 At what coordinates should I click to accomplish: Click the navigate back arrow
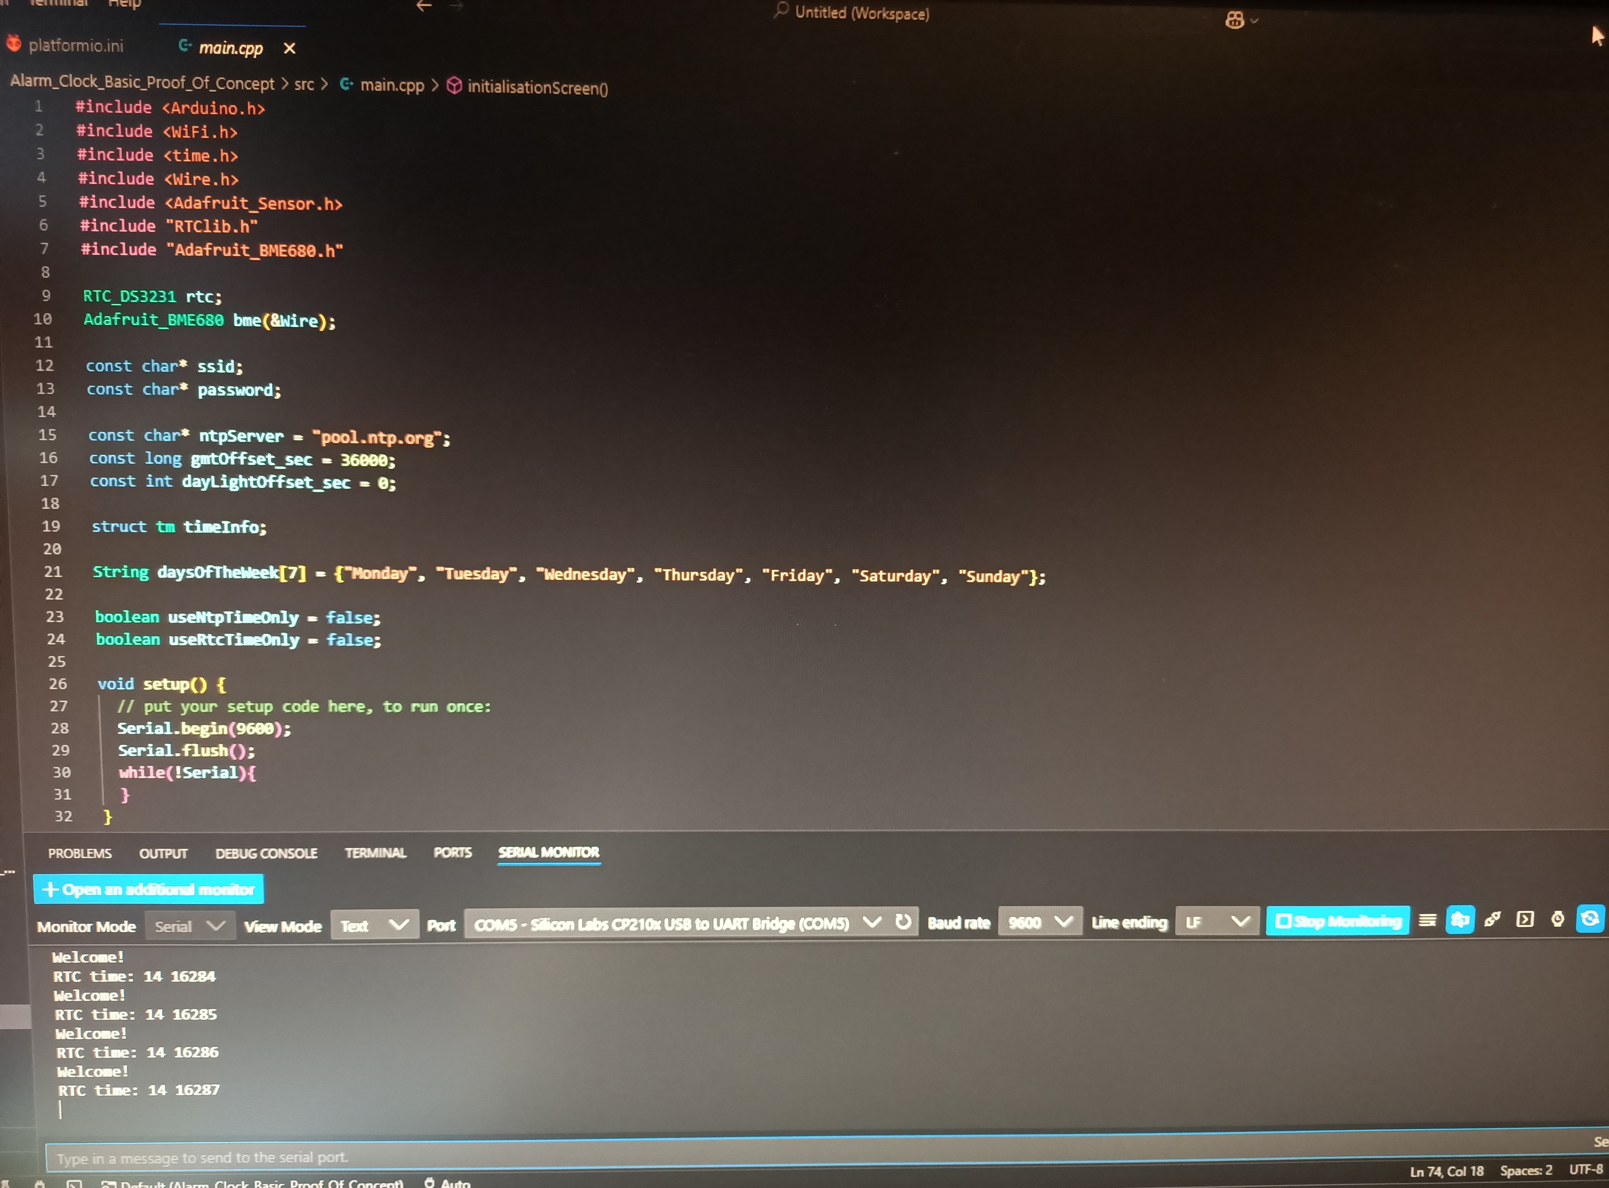click(424, 6)
